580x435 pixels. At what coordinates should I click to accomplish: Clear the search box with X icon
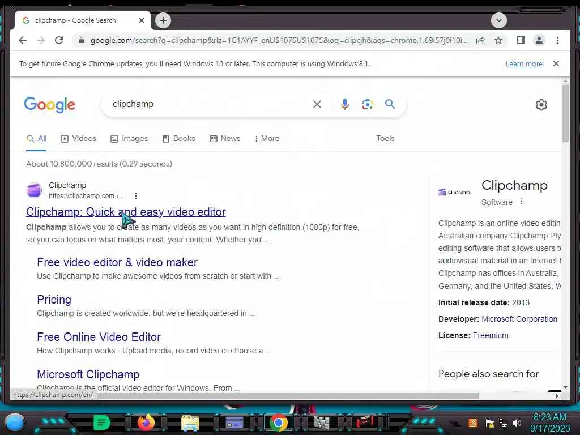tap(317, 104)
